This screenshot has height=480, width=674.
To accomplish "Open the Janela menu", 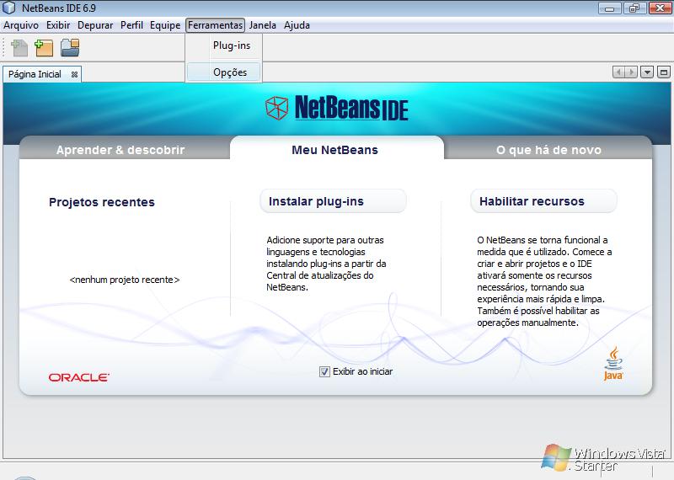I will click(263, 25).
